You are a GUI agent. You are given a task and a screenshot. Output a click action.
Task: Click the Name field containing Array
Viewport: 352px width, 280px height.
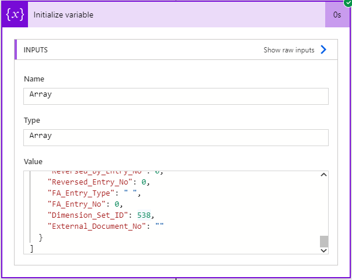tap(175, 95)
